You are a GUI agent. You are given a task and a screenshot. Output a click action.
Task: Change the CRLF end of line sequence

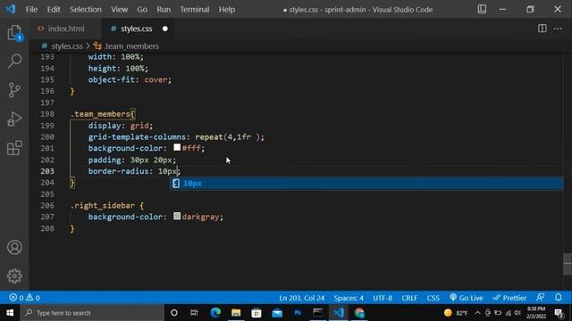(x=409, y=298)
